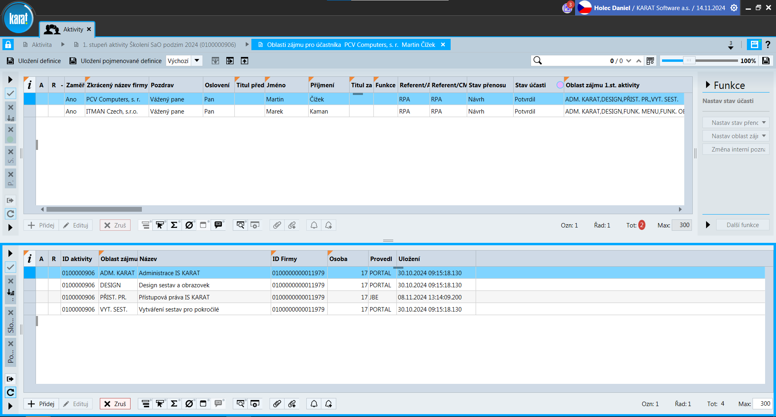Open the tab count dropdown labeled 3

731,45
